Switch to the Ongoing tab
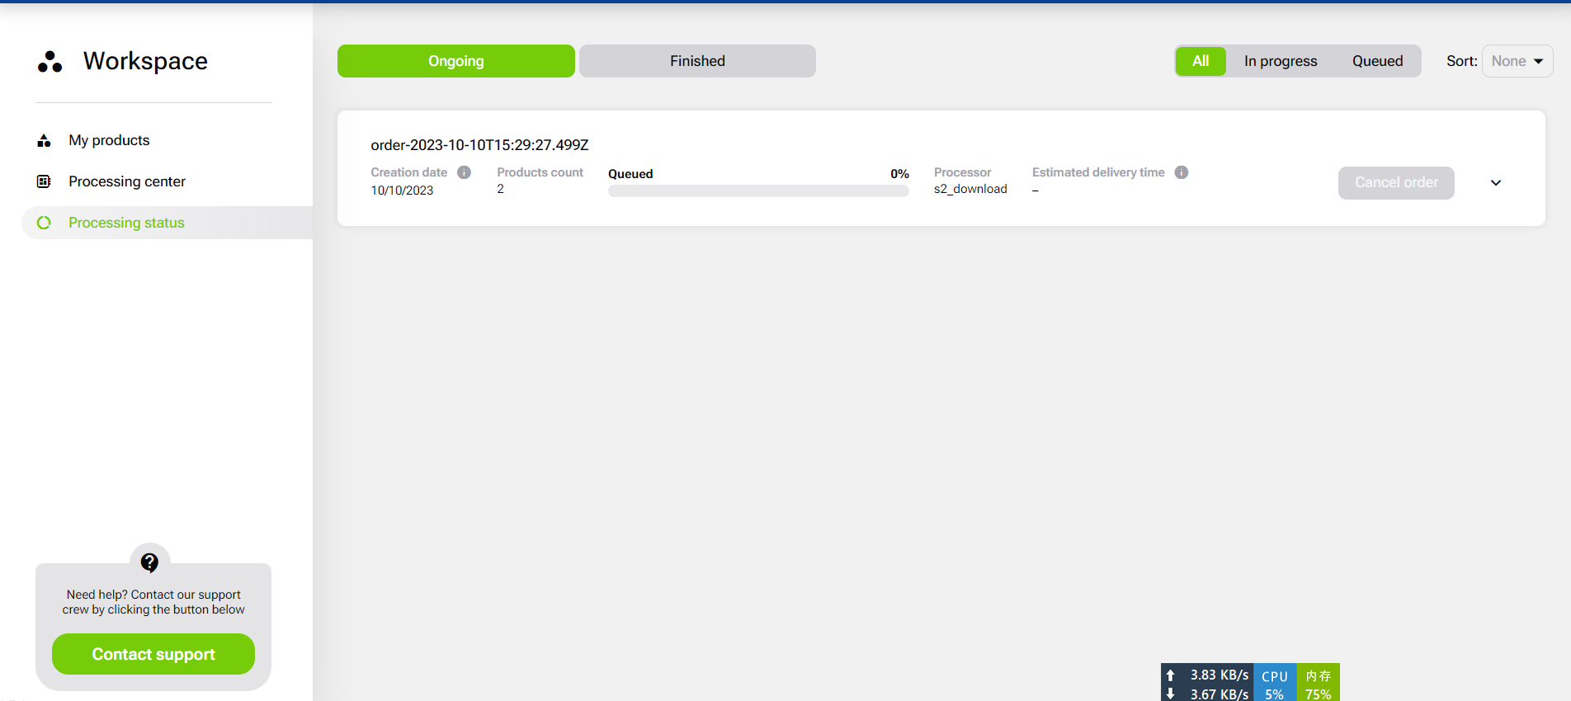The image size is (1571, 701). tap(456, 61)
